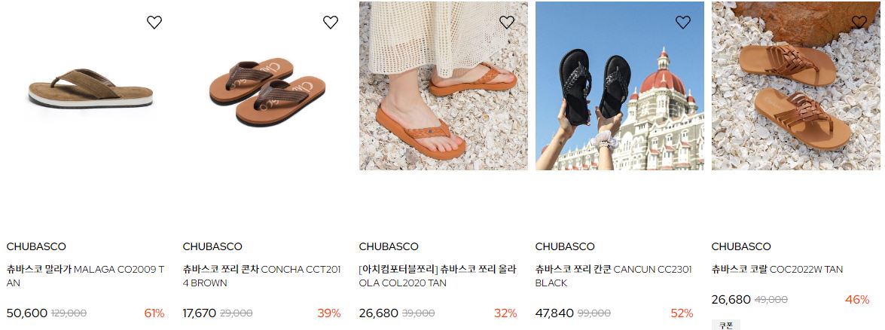The height and width of the screenshot is (330, 885).
Task: Click the 50,600 price of Malaga
Action: point(27,313)
